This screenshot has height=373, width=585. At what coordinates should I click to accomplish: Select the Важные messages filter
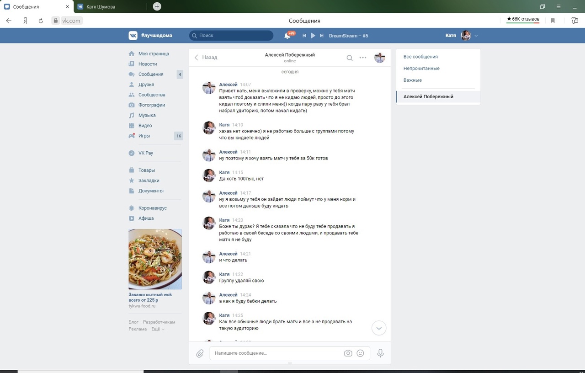point(413,80)
